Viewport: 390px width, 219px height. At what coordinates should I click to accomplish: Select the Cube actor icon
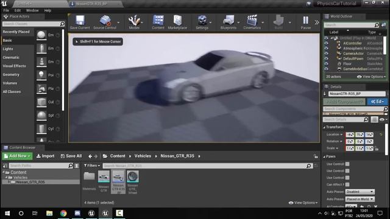click(41, 102)
